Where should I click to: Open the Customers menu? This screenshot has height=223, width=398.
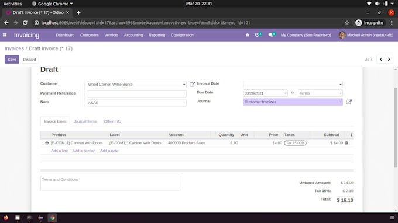click(x=90, y=35)
